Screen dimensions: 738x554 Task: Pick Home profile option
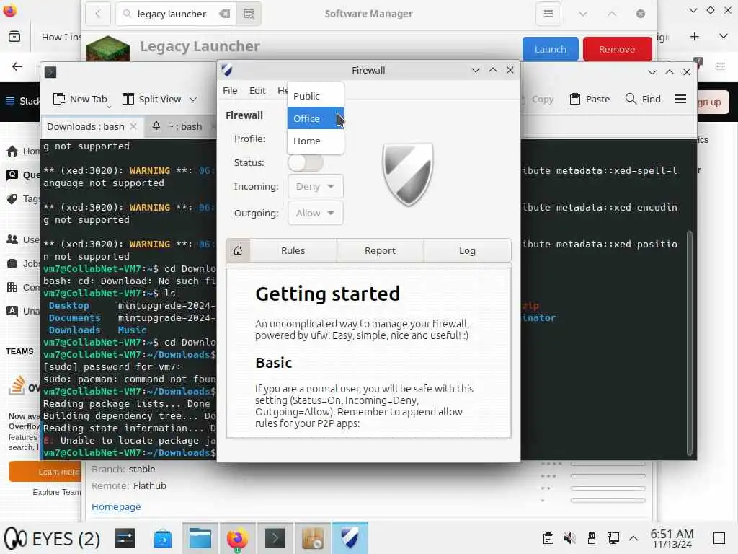click(316, 141)
